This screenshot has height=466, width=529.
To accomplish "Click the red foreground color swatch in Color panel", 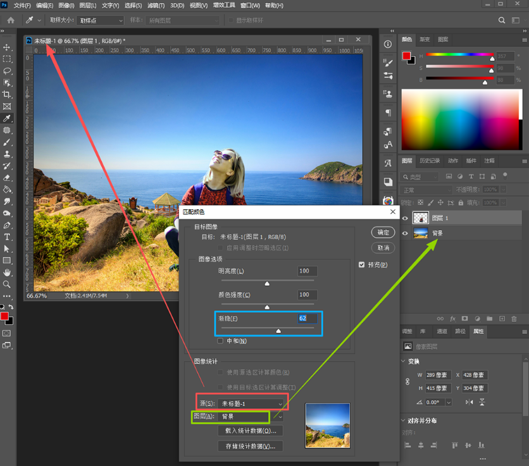I will pyautogui.click(x=406, y=56).
